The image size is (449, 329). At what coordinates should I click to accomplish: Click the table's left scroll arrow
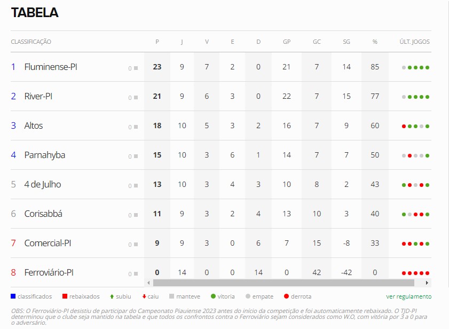[148, 283]
